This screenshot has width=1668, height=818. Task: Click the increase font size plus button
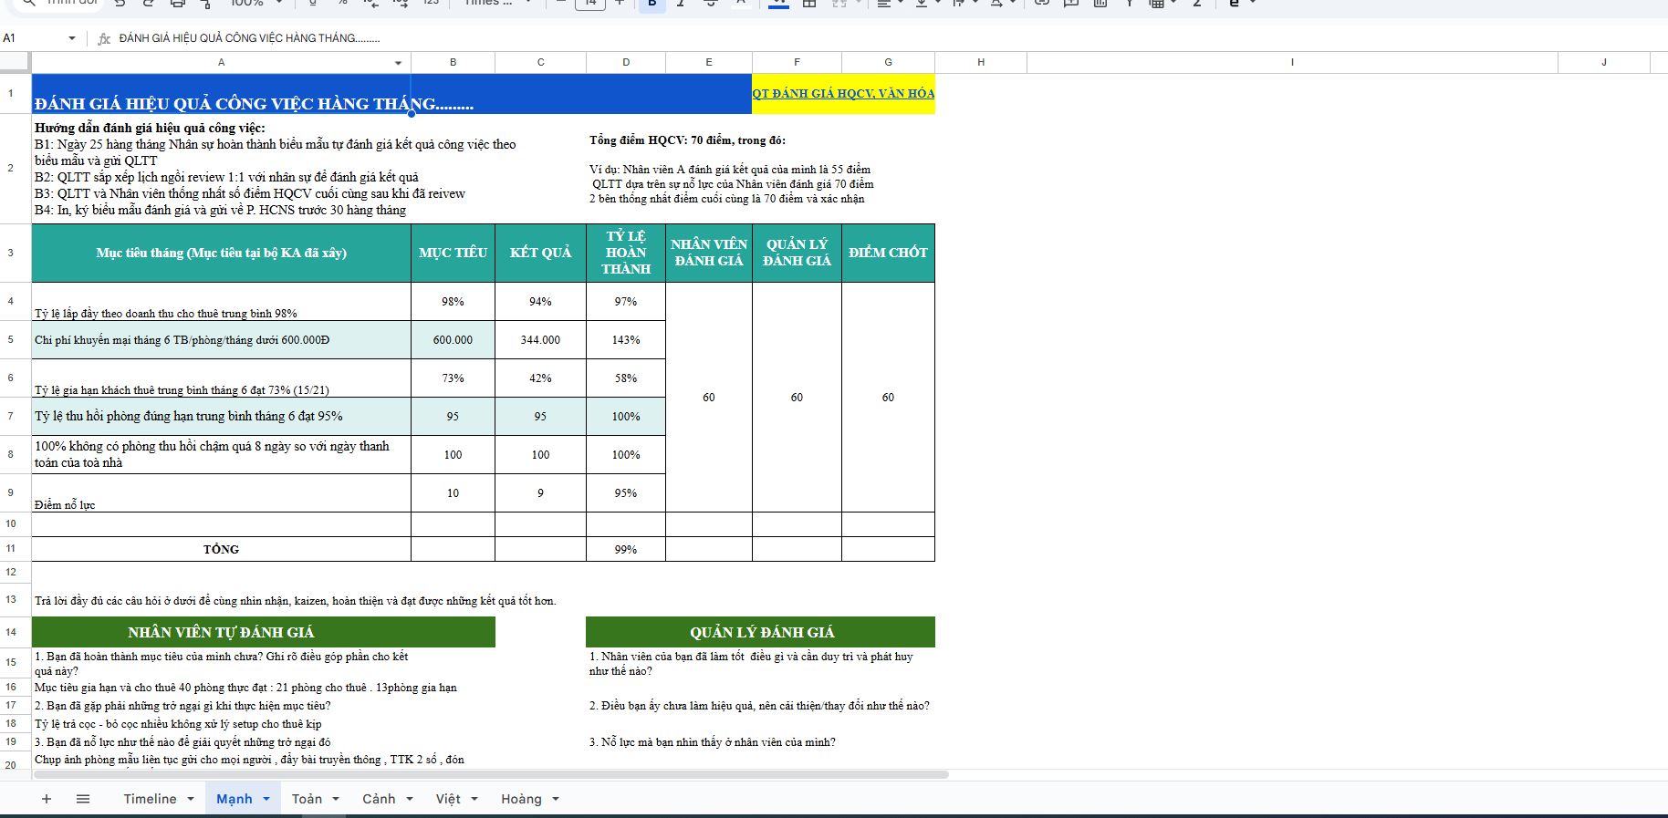point(620,4)
